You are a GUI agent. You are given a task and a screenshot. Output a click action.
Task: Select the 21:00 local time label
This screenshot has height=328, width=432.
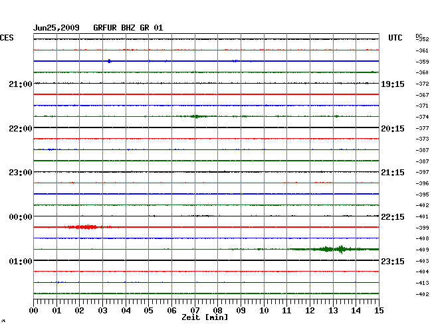pos(21,84)
